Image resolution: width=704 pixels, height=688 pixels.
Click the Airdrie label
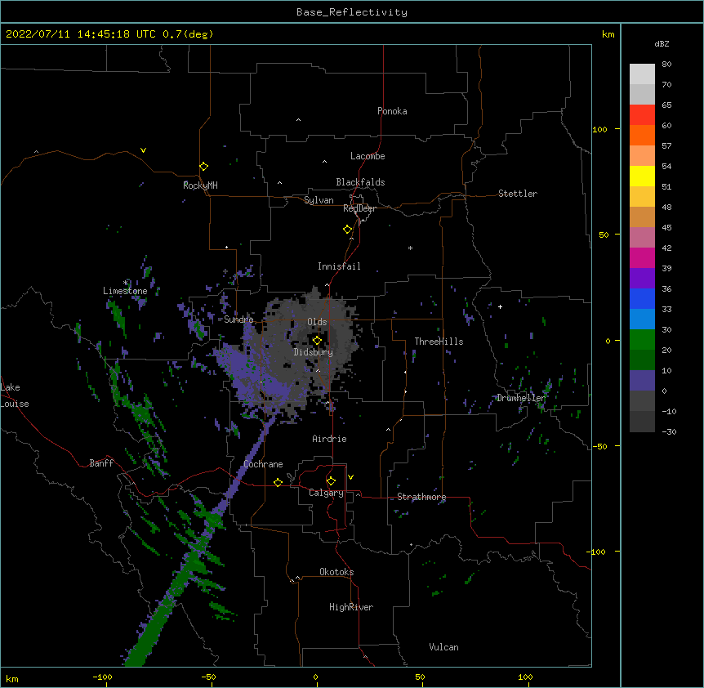pyautogui.click(x=329, y=439)
